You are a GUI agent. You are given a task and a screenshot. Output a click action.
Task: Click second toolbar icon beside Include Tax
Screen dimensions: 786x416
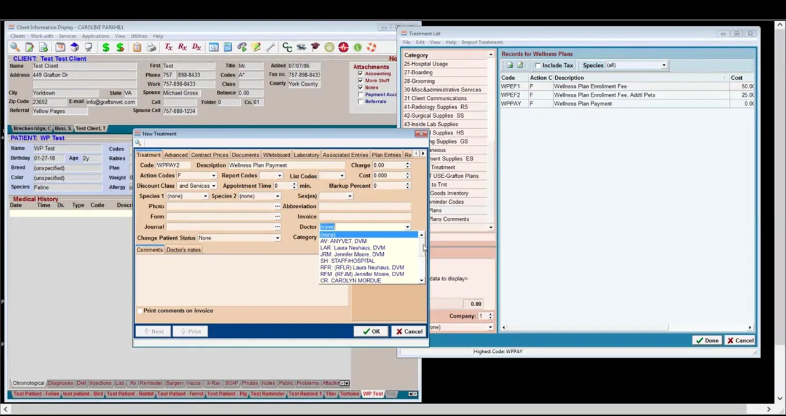tap(520, 65)
